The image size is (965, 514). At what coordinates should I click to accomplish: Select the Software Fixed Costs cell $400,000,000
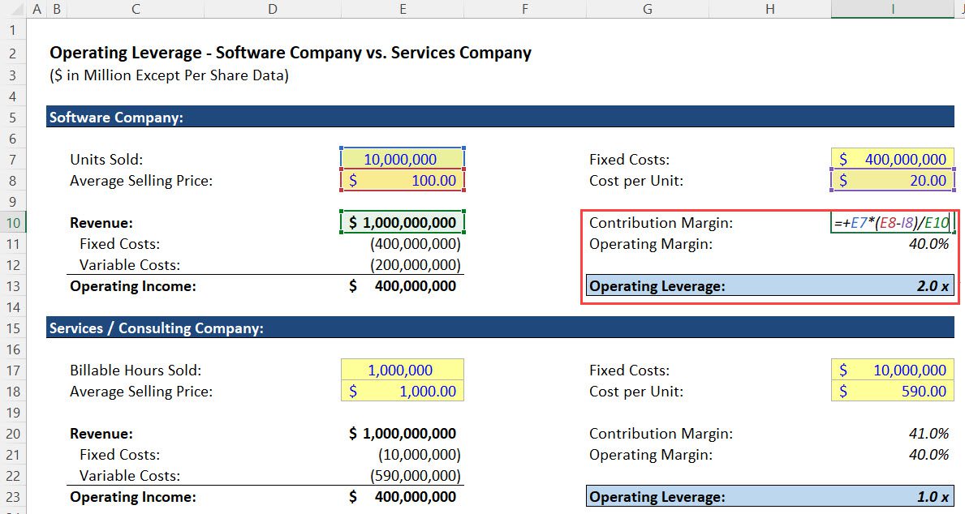[893, 159]
